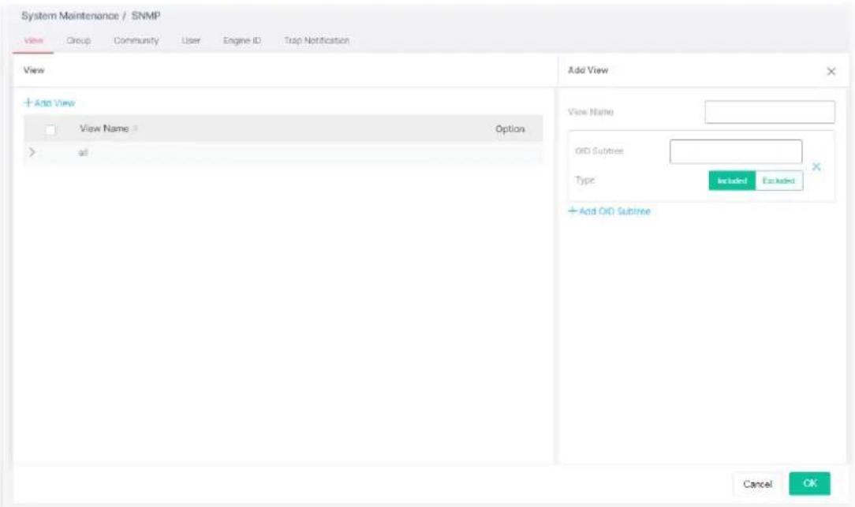This screenshot has width=855, height=507.
Task: Focus the OID Subtree input field
Action: (x=736, y=151)
